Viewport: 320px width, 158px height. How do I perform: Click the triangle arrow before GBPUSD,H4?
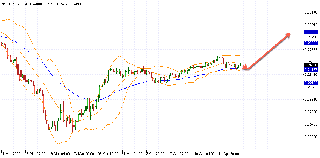click(x=4, y=3)
